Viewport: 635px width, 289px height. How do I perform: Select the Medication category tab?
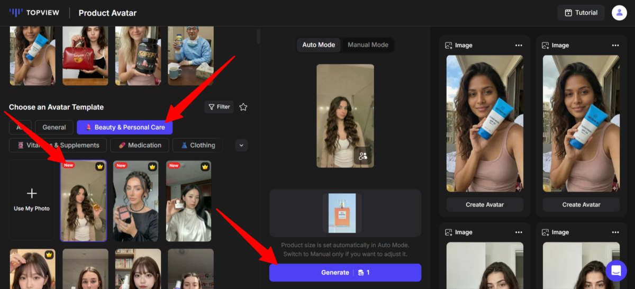click(x=140, y=145)
